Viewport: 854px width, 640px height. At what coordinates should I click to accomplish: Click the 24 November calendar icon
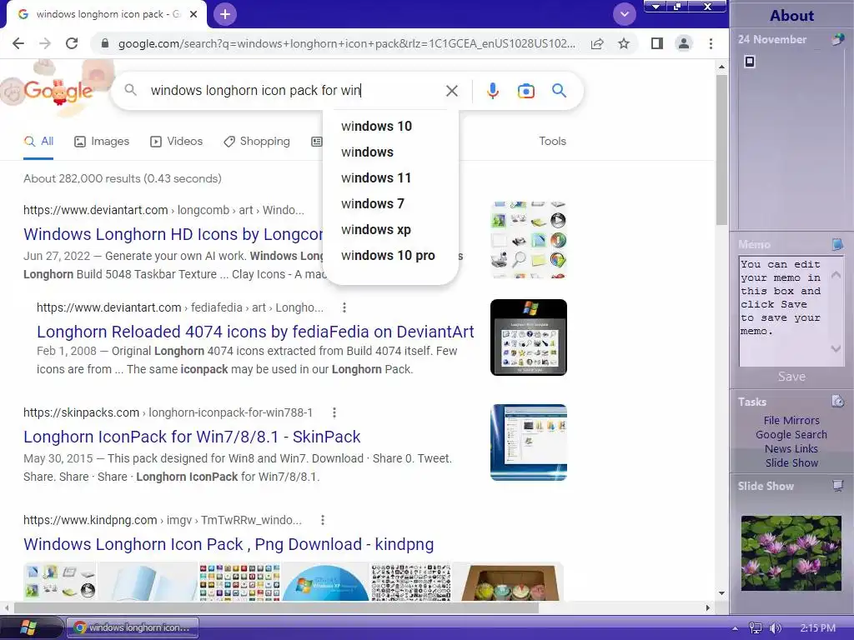(x=837, y=40)
